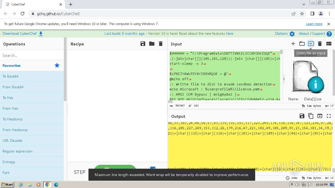The width and height of the screenshot is (335, 188).
Task: Save output to file
Action: pyautogui.click(x=302, y=116)
